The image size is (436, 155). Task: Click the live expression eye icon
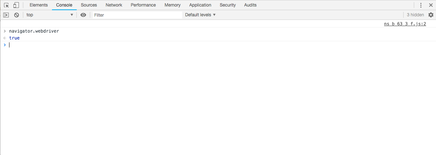pos(83,15)
